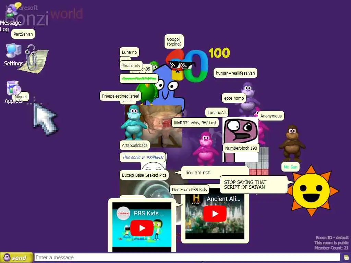Click the STOP SAYING THAT speech bubble

point(253,185)
